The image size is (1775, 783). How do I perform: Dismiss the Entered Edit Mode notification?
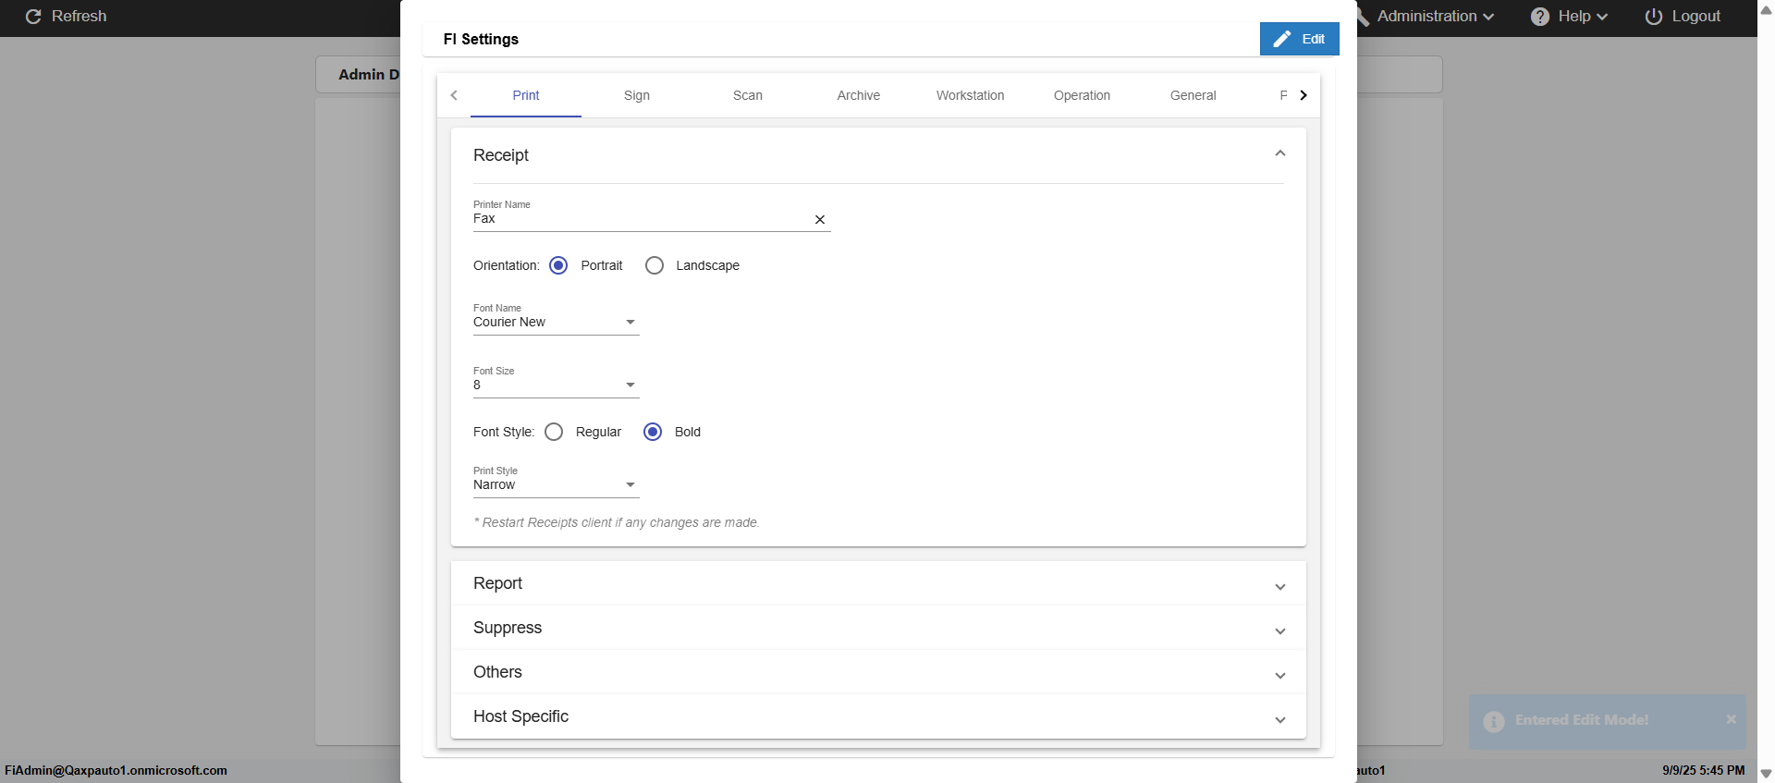[1731, 719]
